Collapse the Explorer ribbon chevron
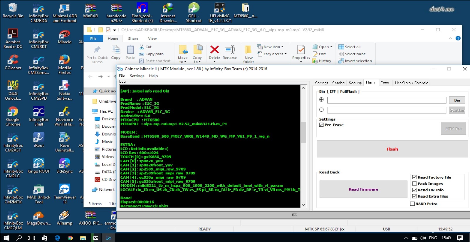Viewport: 470px width, 242px height. point(450,38)
